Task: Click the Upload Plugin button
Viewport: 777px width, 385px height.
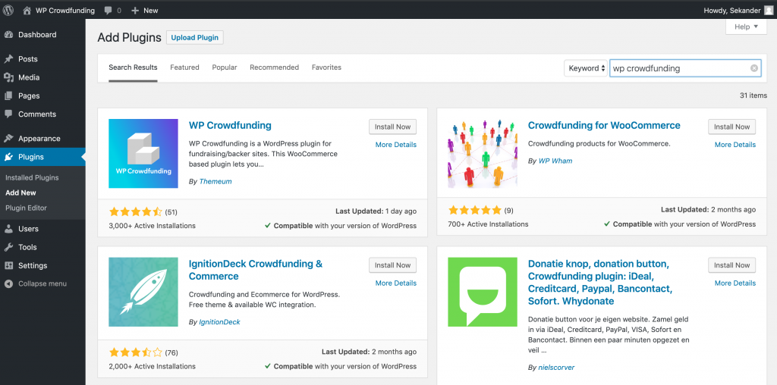Action: (195, 38)
